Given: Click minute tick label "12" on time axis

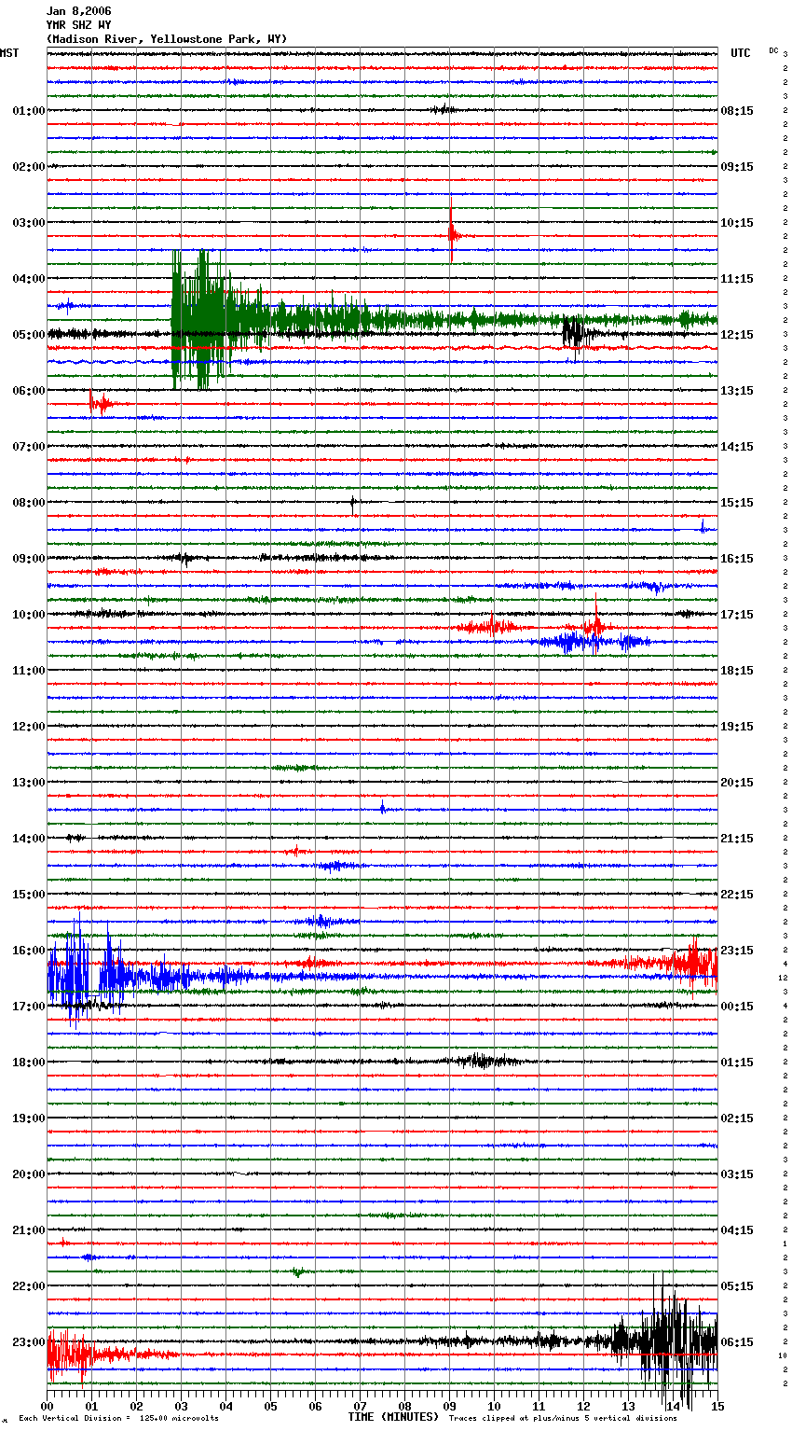Looking at the screenshot, I should tap(583, 1405).
